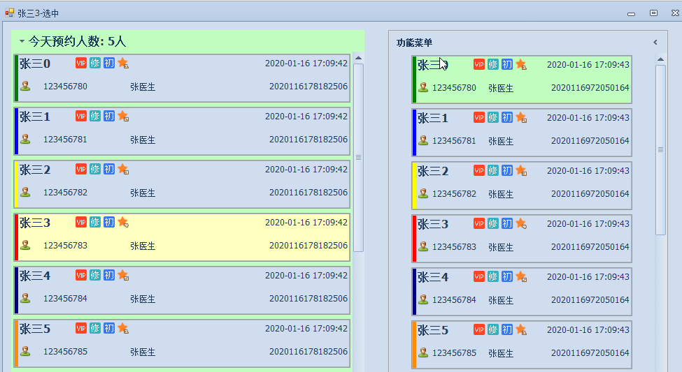Click the 功能菜单 scrollbar up arrow
The image size is (682, 372).
click(661, 59)
